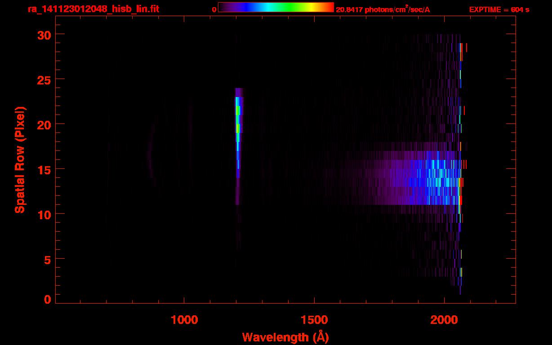Click the EXPTIME = 604 s label
Image resolution: width=552 pixels, height=345 pixels.
click(x=499, y=9)
